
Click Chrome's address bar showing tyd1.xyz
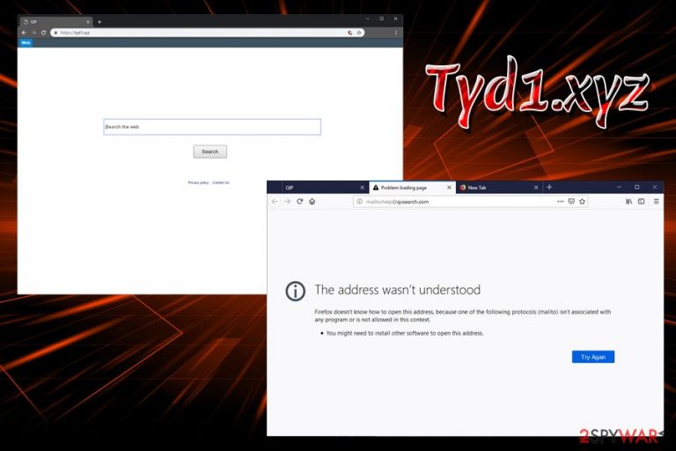[x=207, y=33]
